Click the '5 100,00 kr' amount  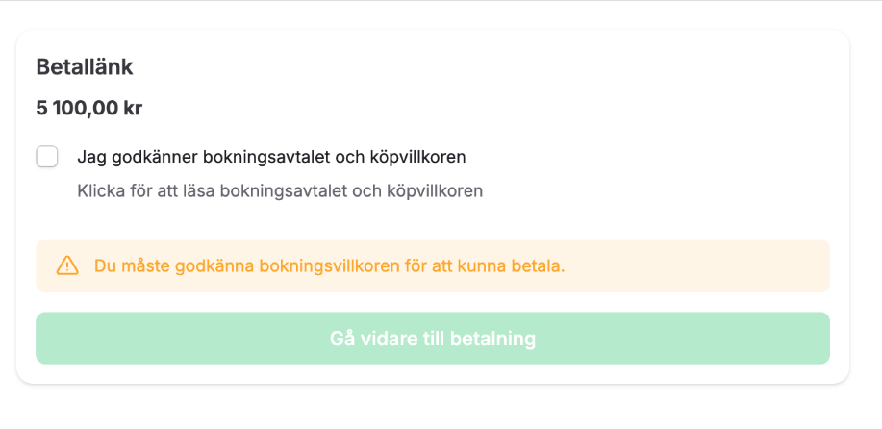(89, 108)
